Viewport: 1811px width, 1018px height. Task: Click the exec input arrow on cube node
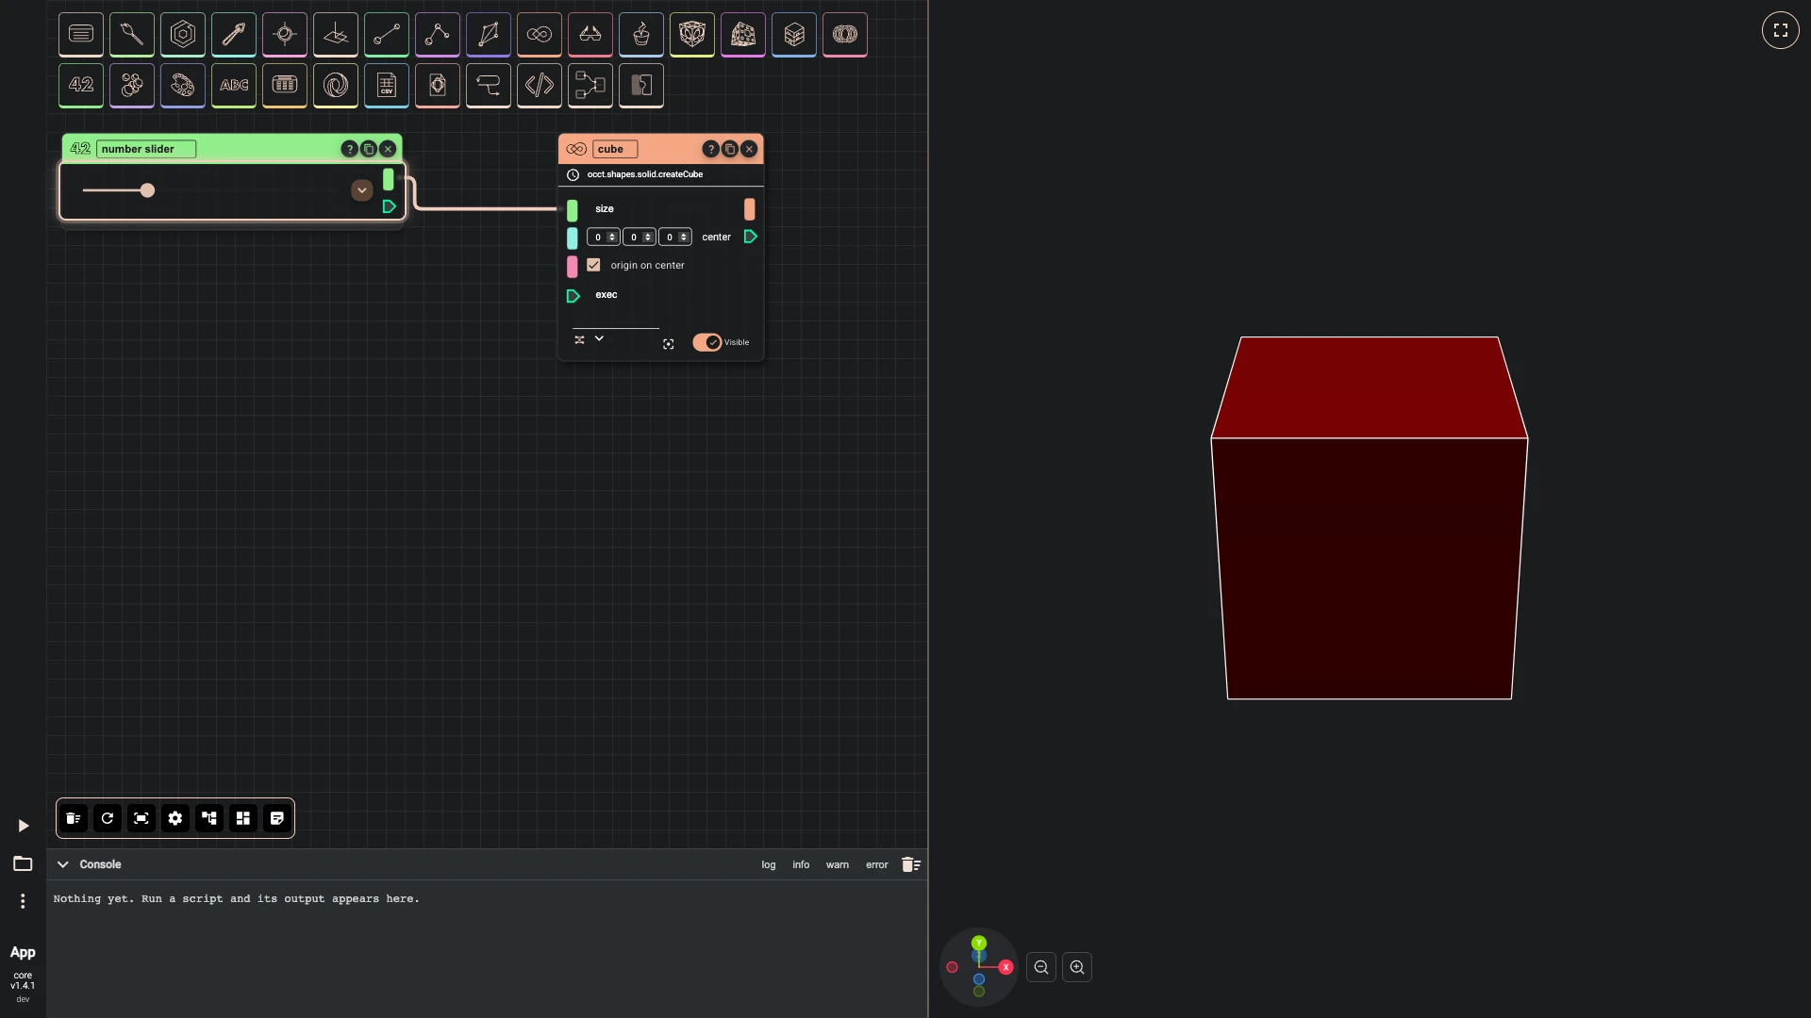tap(573, 296)
